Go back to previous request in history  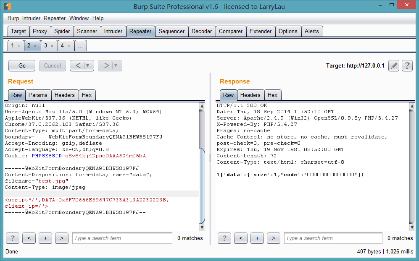(77, 65)
